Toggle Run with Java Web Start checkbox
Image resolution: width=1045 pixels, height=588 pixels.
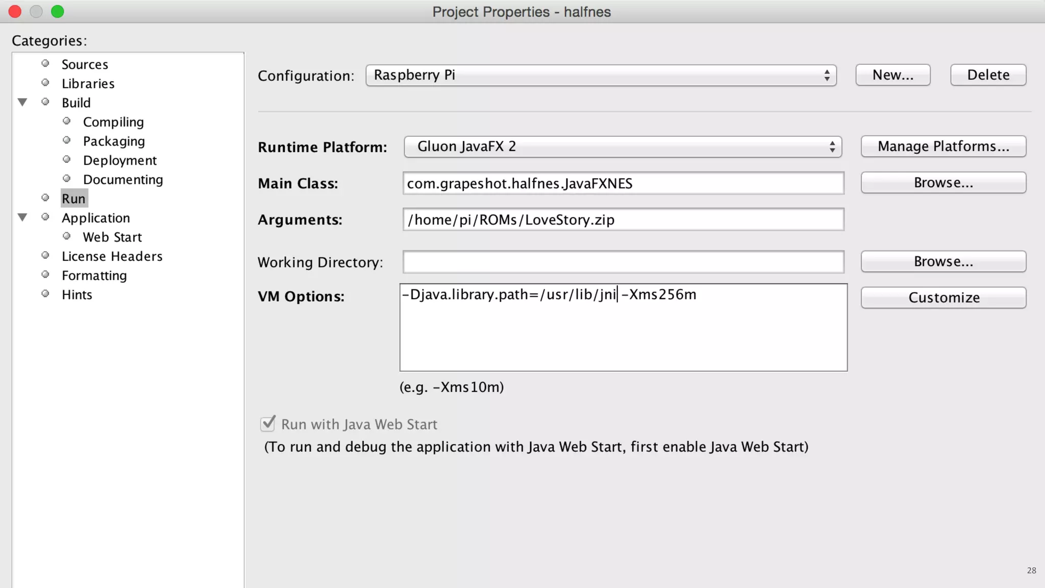pos(268,424)
